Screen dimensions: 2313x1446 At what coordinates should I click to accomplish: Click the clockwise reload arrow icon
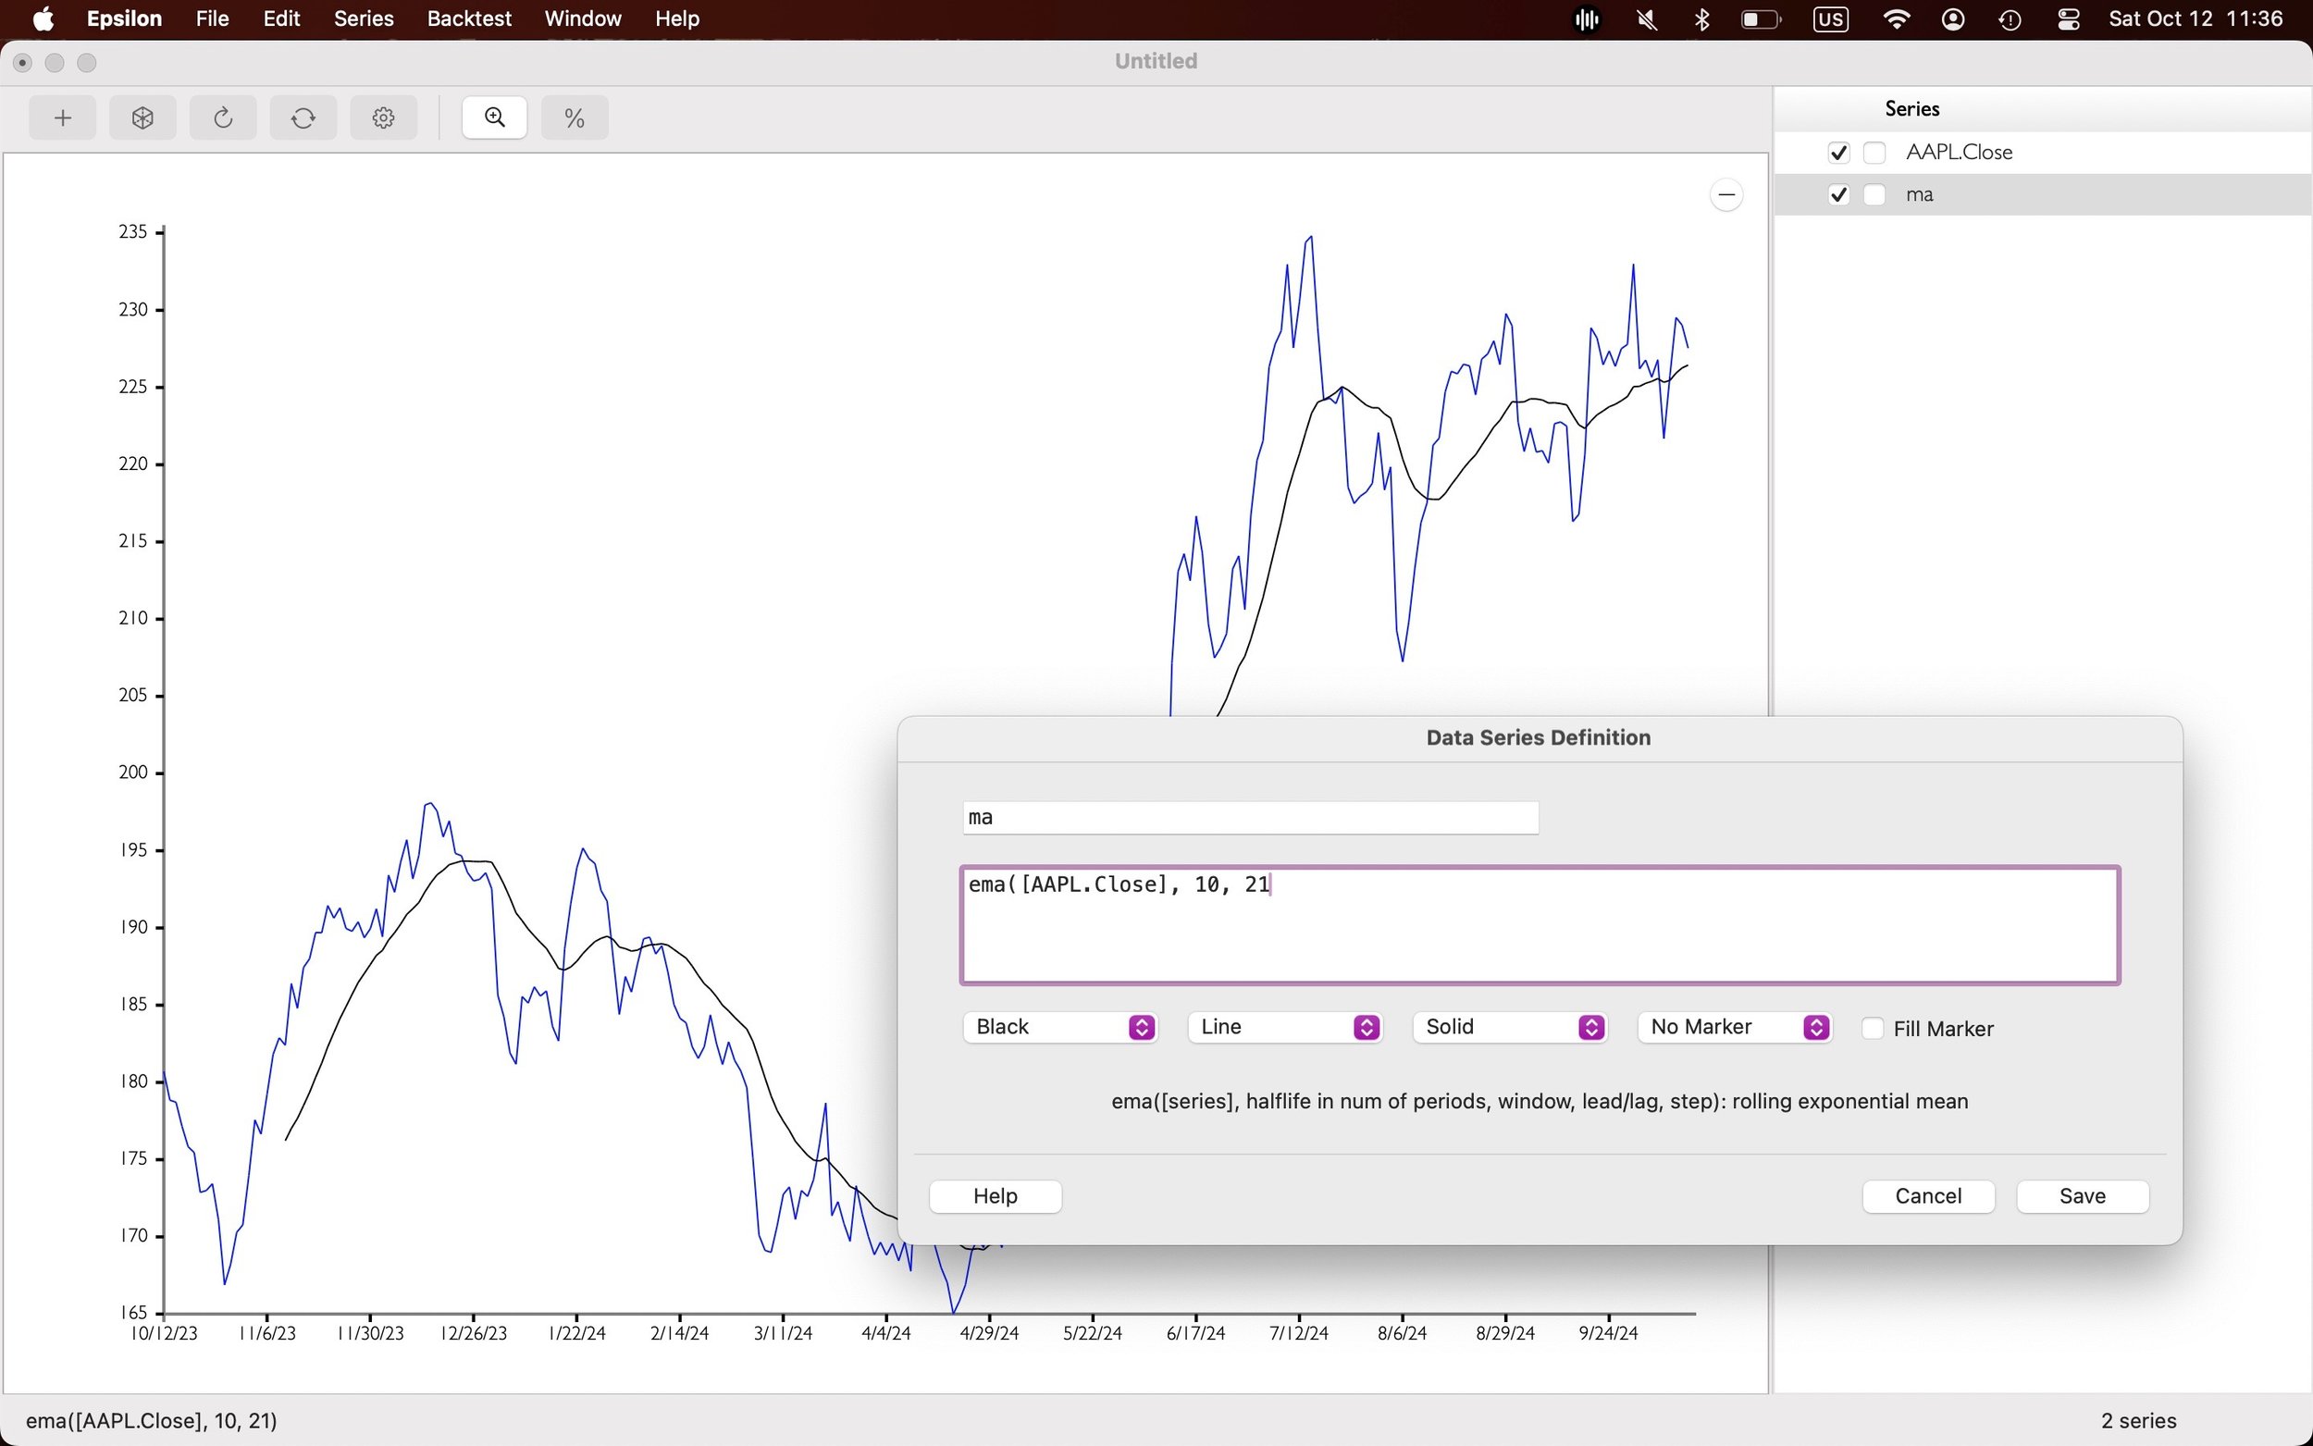tap(223, 117)
